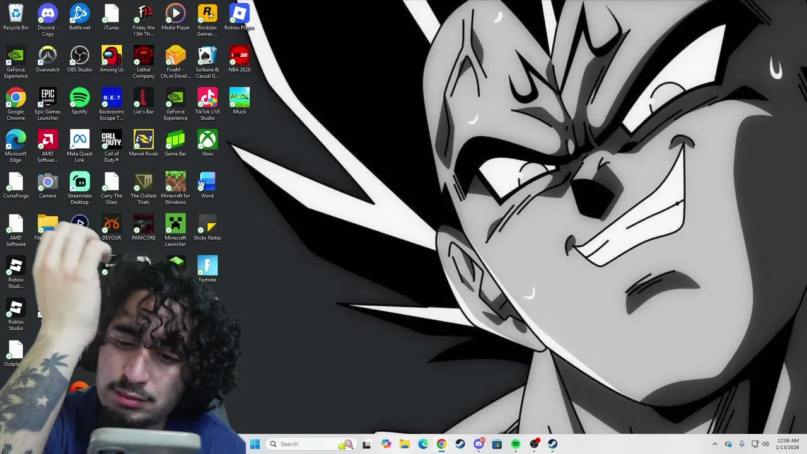The height and width of the screenshot is (454, 807).
Task: Select the Muck desktop icon
Action: [x=240, y=102]
